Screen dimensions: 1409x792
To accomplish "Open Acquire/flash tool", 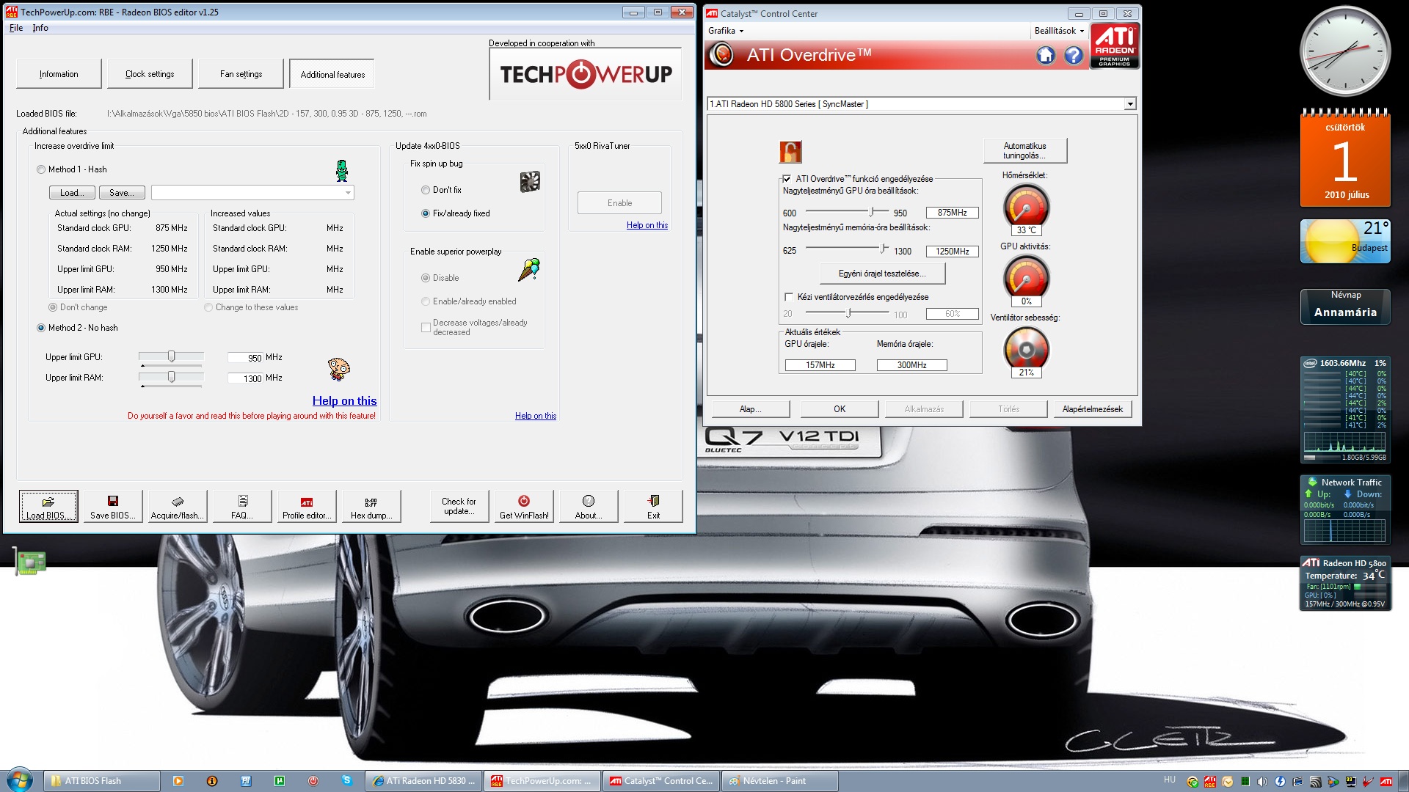I will click(178, 506).
